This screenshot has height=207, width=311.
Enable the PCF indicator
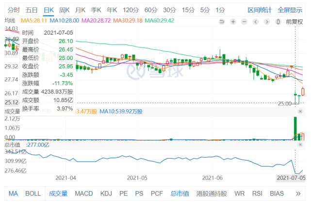157,193
